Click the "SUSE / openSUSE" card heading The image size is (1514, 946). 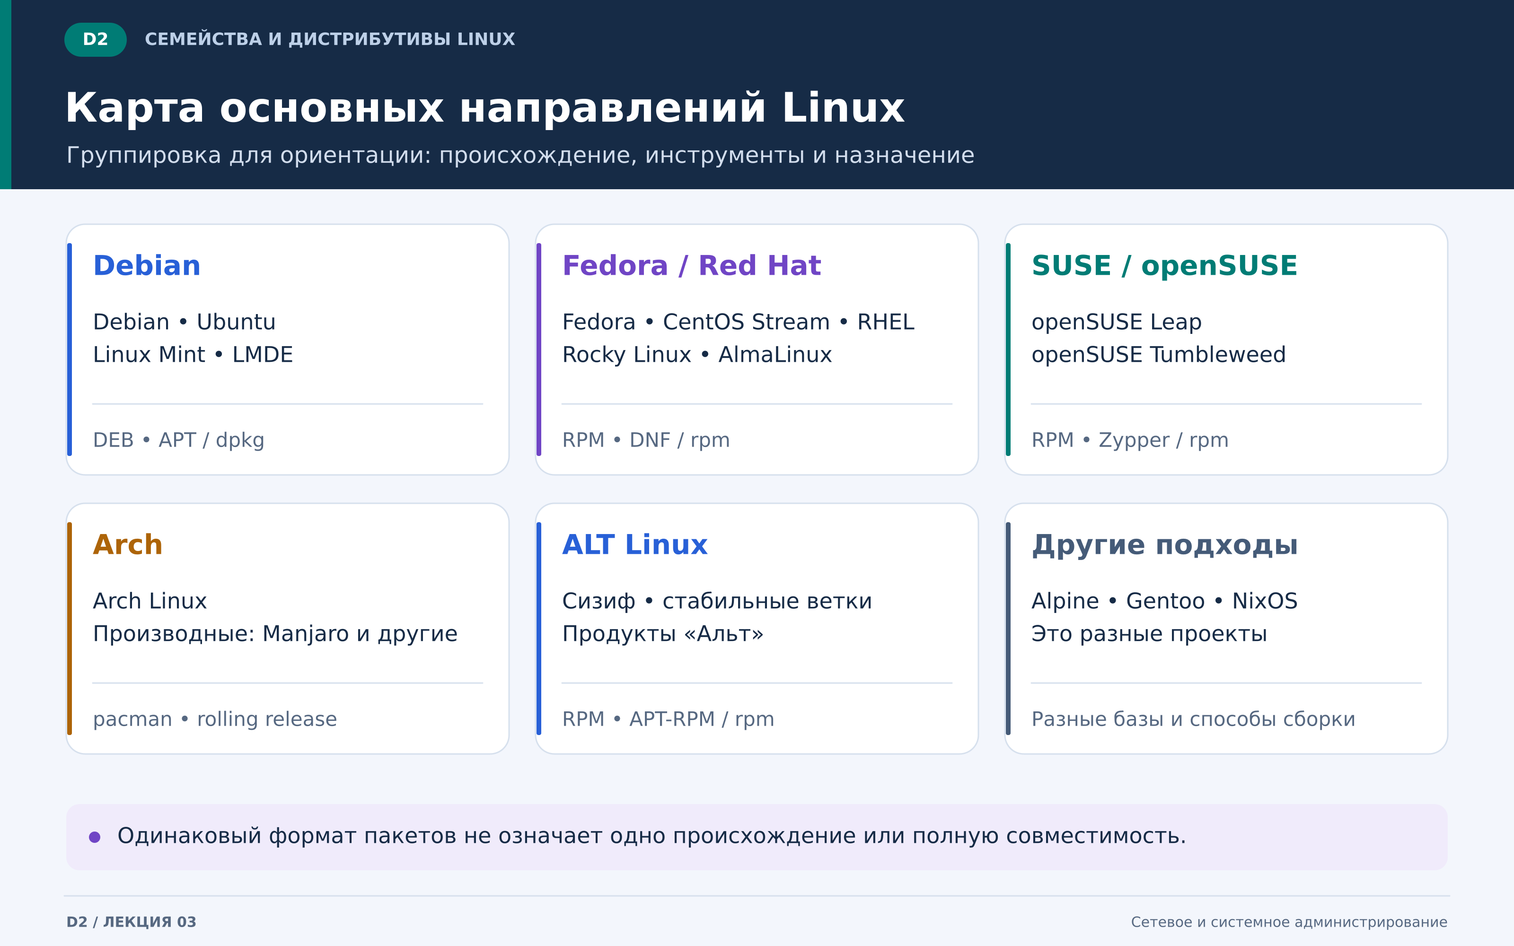tap(1164, 266)
